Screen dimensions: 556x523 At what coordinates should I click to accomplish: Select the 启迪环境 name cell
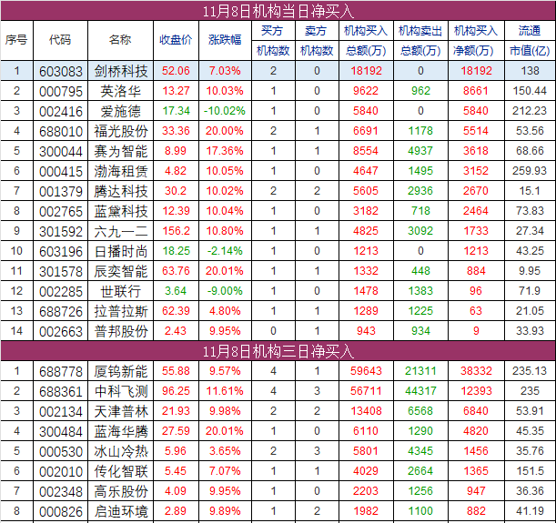(120, 511)
